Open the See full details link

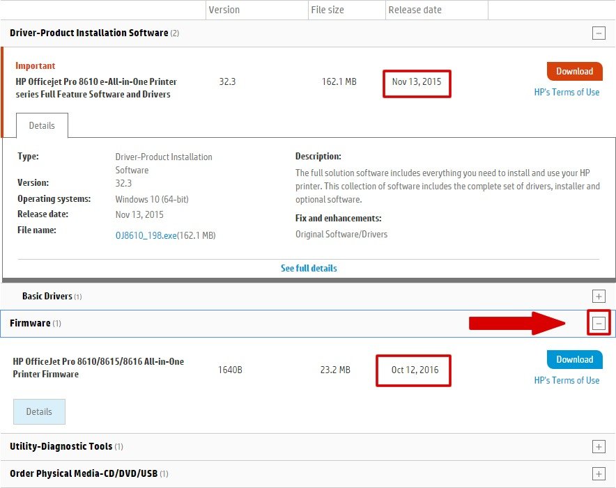point(309,268)
